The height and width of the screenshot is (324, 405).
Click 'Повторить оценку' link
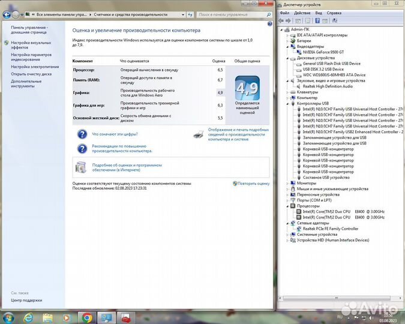click(x=253, y=184)
